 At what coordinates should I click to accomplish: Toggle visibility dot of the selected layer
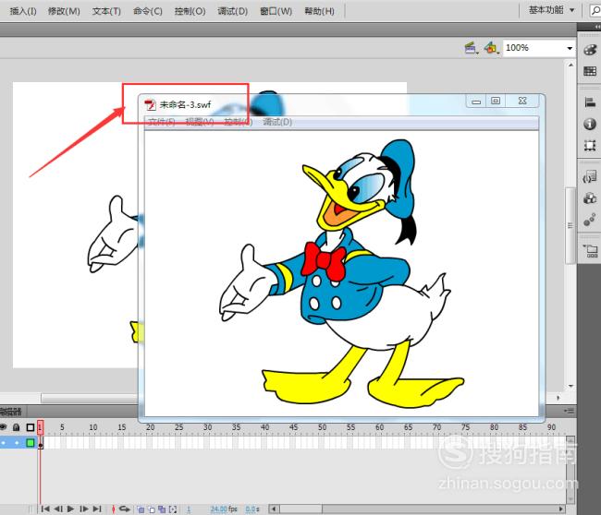tap(4, 443)
